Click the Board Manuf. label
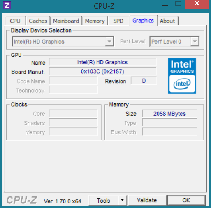Image resolution: width=211 pixels, height=208 pixels. pyautogui.click(x=28, y=72)
